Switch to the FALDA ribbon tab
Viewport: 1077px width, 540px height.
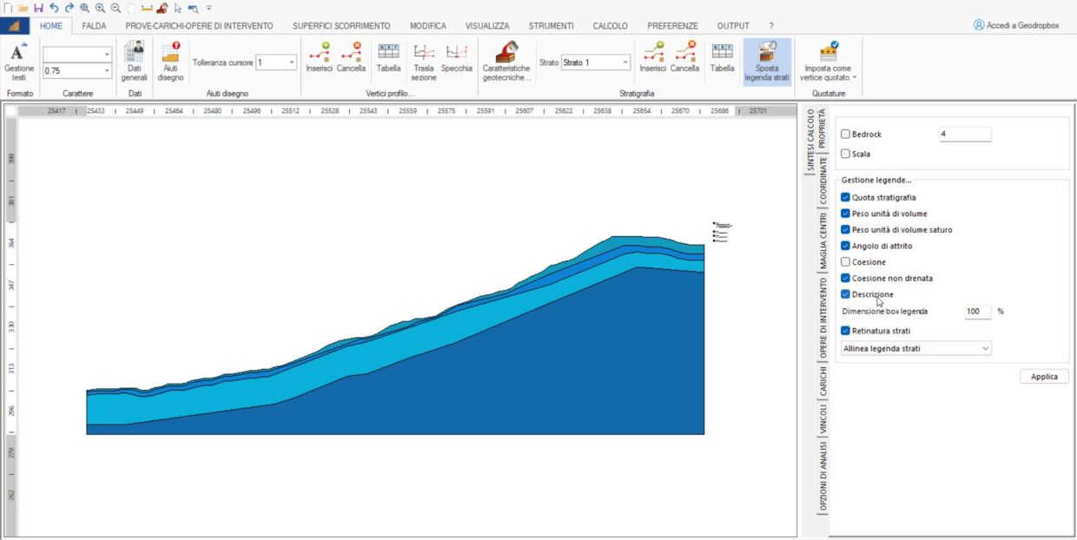(x=94, y=26)
